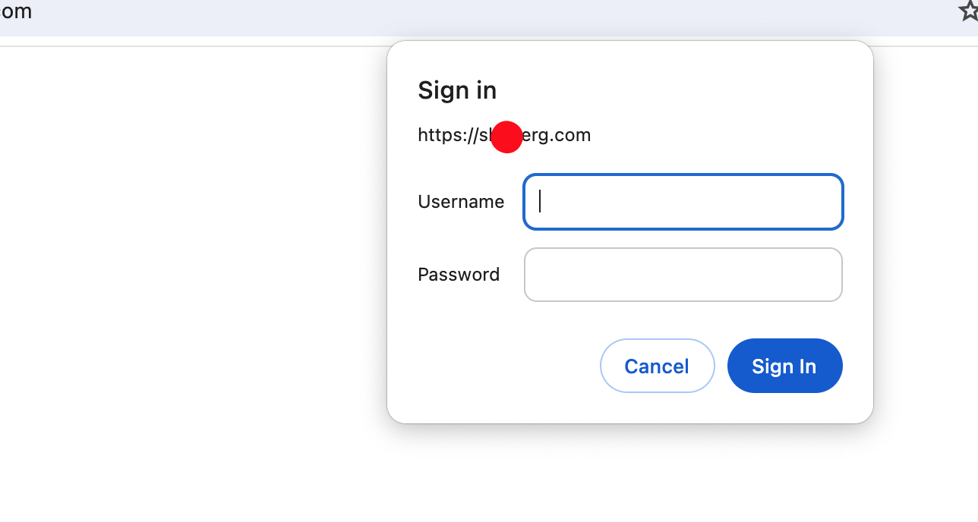Click the 'om' text in address bar
Image resolution: width=978 pixels, height=522 pixels.
click(16, 11)
